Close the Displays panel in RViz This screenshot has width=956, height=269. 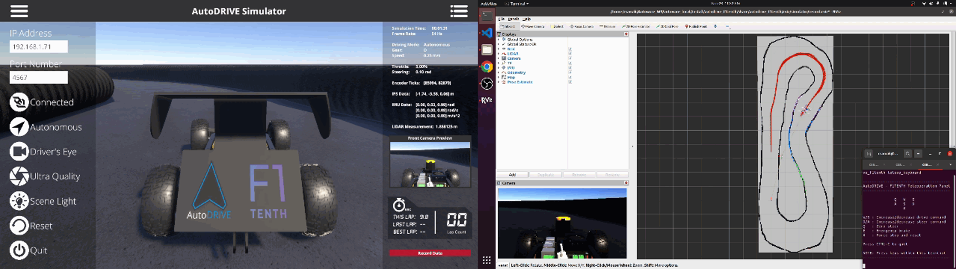tap(626, 34)
